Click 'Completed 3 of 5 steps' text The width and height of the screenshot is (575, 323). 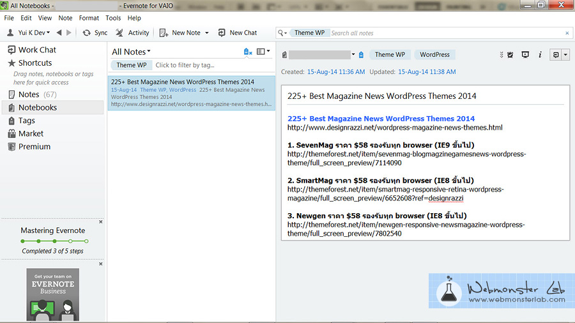tap(52, 252)
